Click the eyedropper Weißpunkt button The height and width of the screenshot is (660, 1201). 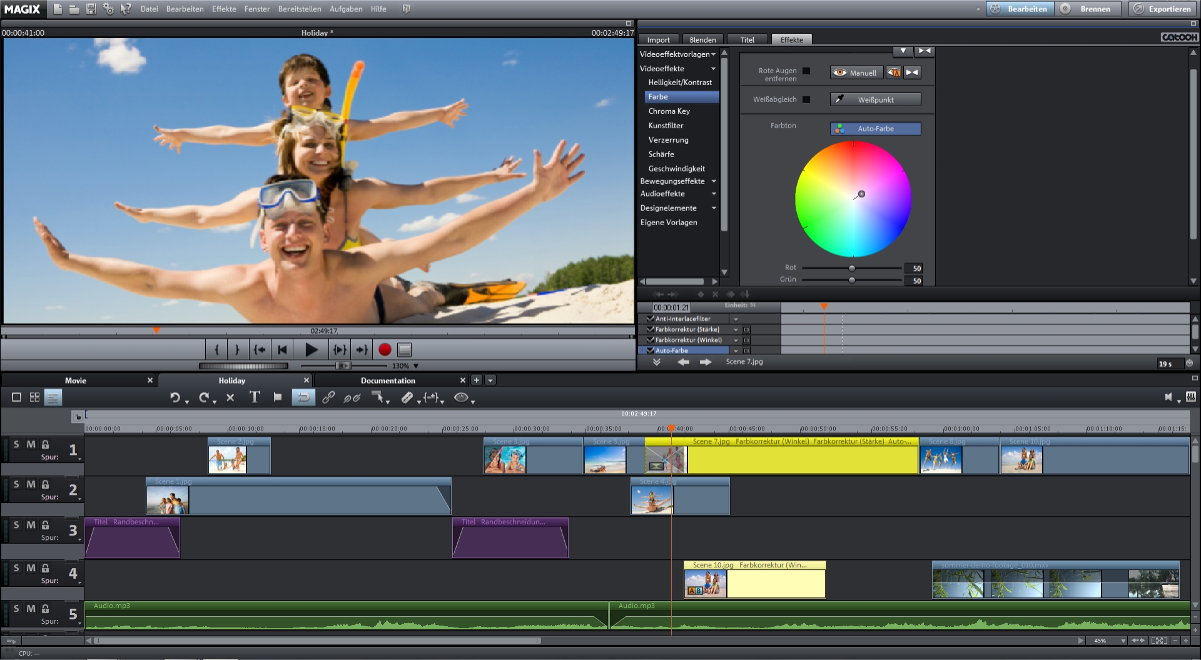(875, 99)
